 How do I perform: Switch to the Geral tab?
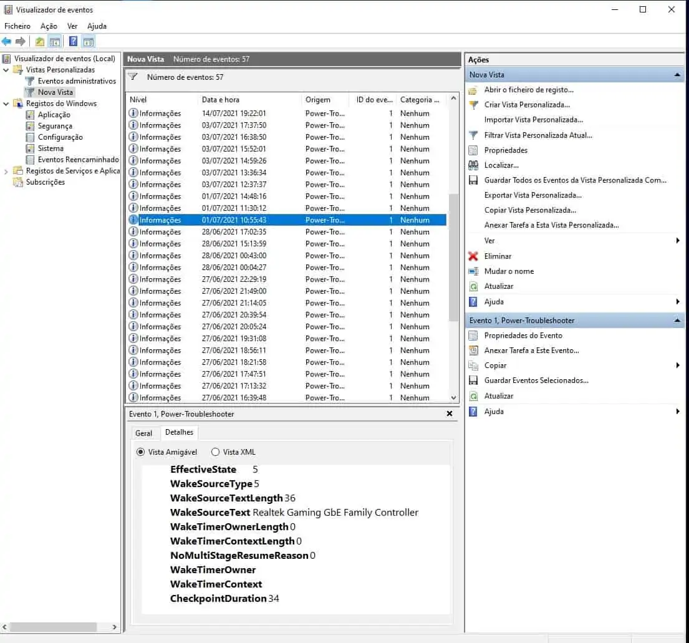click(x=143, y=433)
